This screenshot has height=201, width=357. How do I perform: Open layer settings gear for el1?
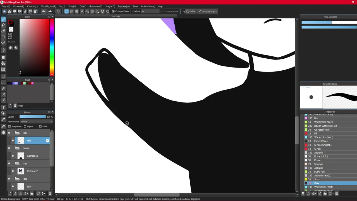coord(47,141)
